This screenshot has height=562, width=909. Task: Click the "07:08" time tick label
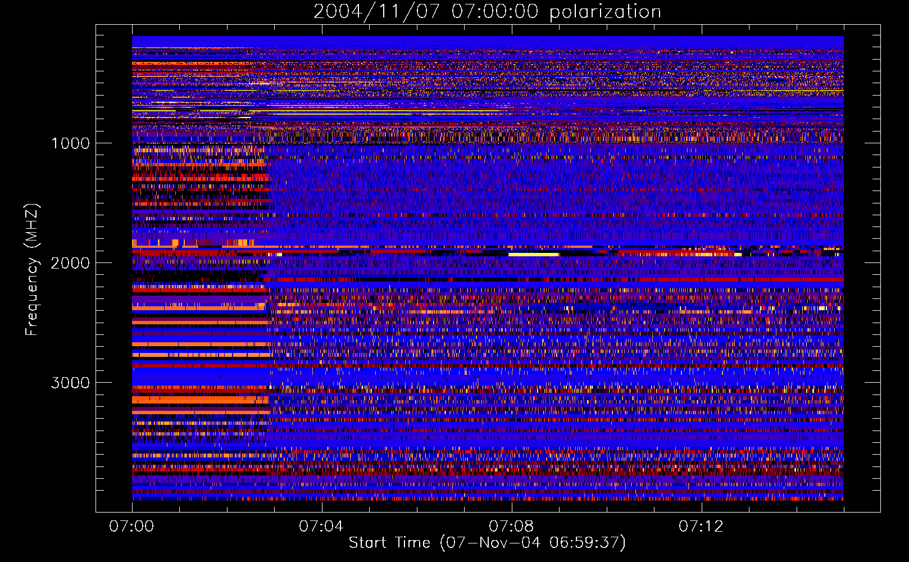tap(511, 526)
